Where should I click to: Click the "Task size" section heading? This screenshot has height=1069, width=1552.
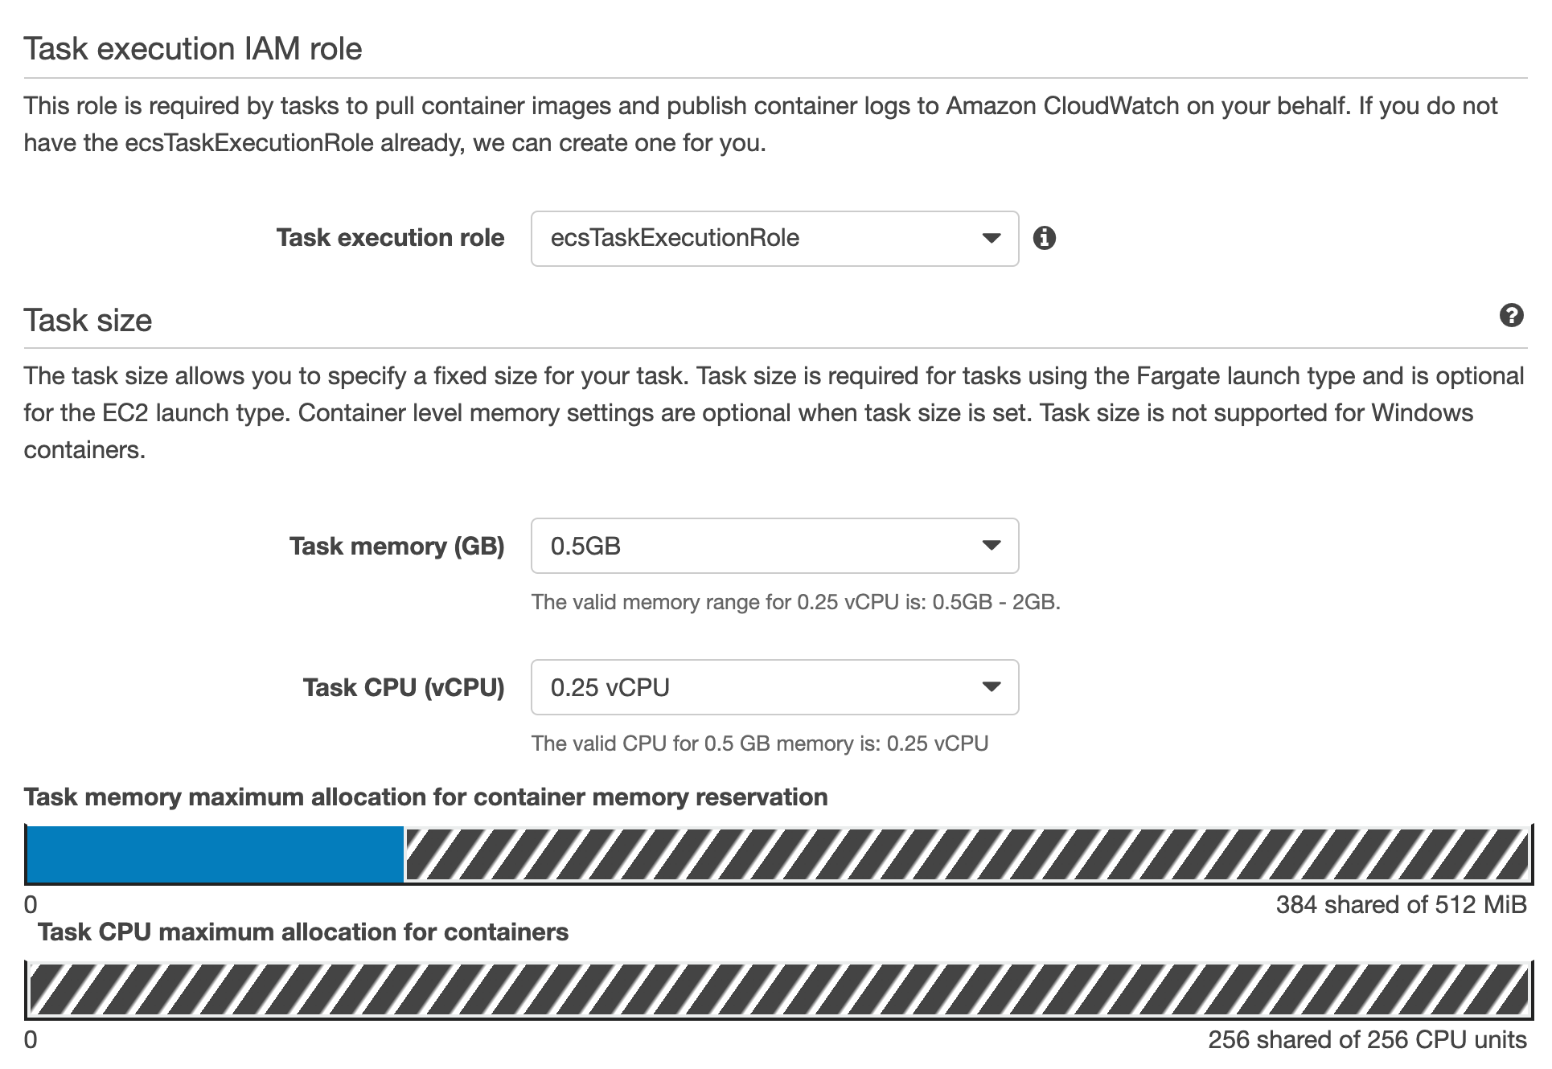88,321
